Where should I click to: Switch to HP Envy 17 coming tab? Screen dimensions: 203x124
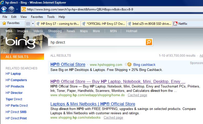pyautogui.click(x=58, y=24)
